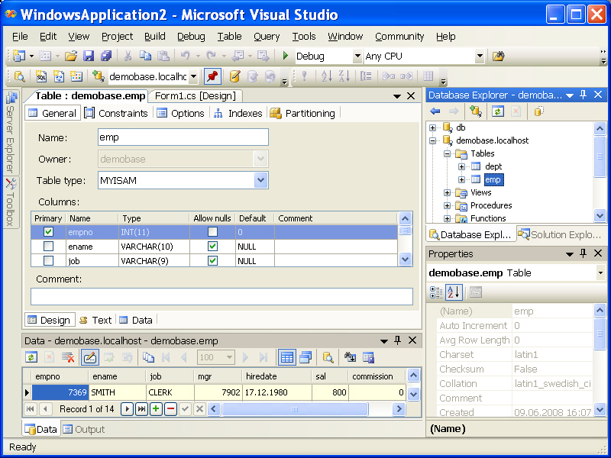Image resolution: width=611 pixels, height=458 pixels.
Task: Uncheck the Primary checkbox for empno
Action: tap(48, 232)
